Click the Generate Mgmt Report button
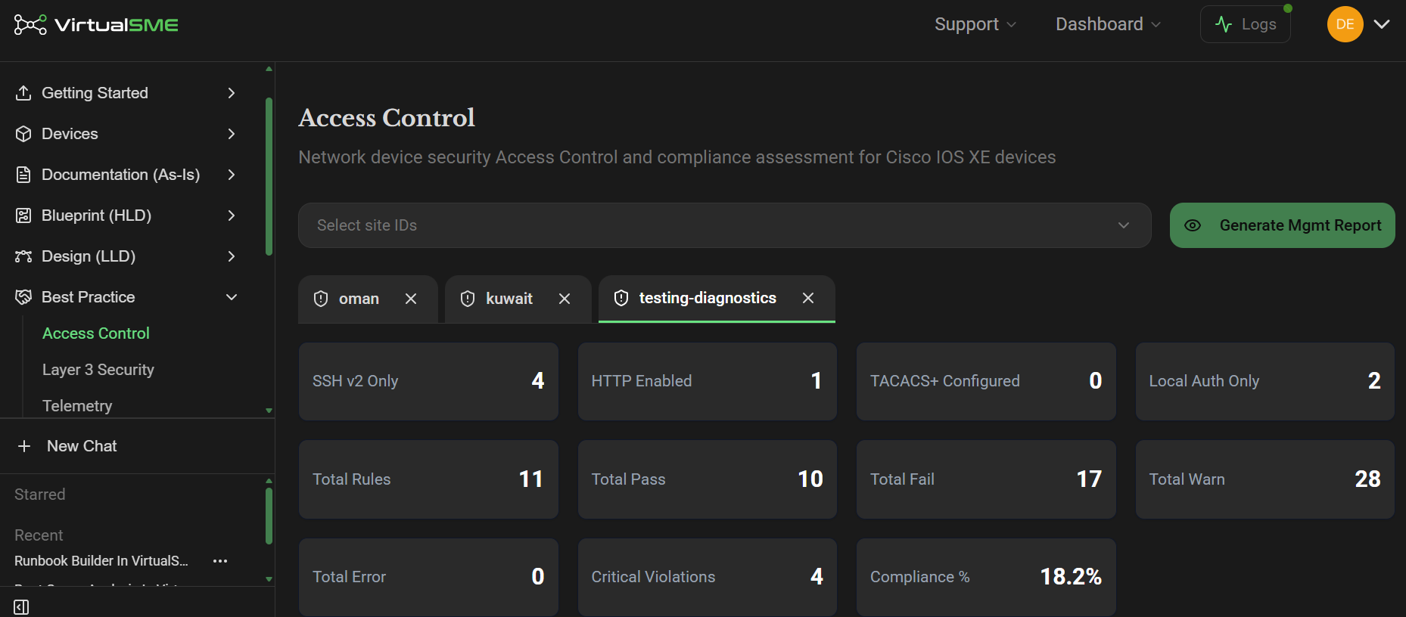 point(1282,225)
